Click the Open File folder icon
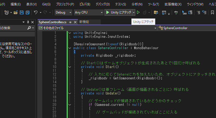This screenshot has width=216, height=118. [15, 12]
